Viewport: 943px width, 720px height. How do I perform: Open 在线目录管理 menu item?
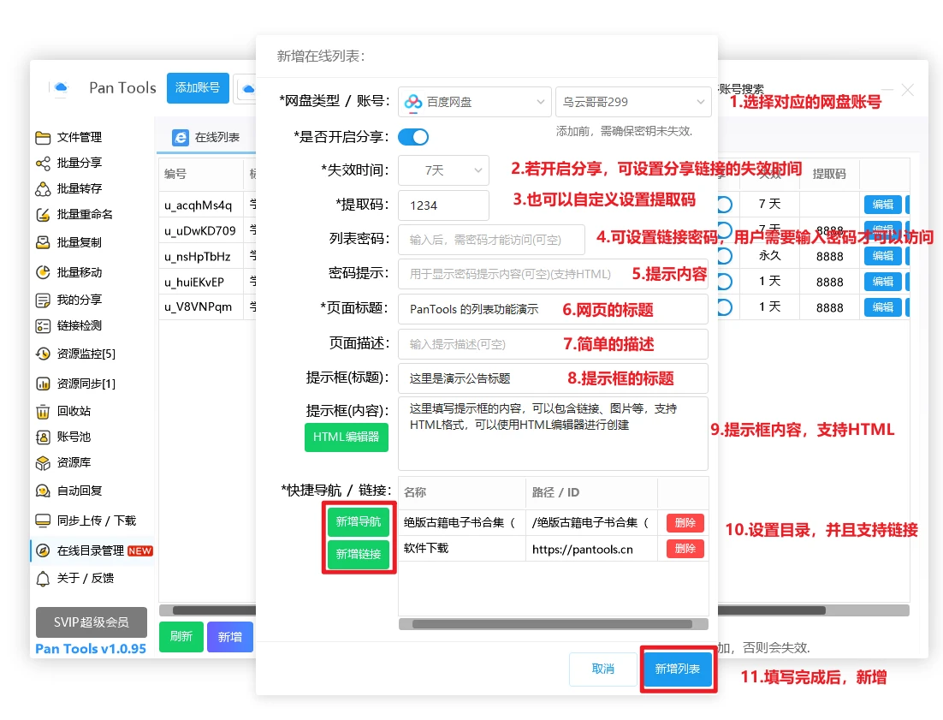click(91, 550)
